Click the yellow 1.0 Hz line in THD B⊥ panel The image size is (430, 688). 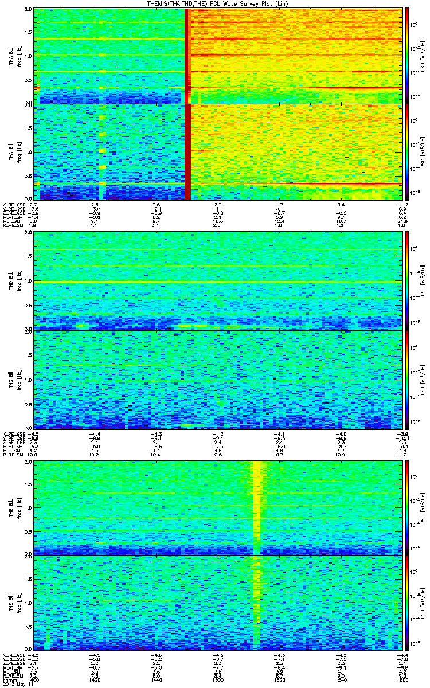click(217, 282)
